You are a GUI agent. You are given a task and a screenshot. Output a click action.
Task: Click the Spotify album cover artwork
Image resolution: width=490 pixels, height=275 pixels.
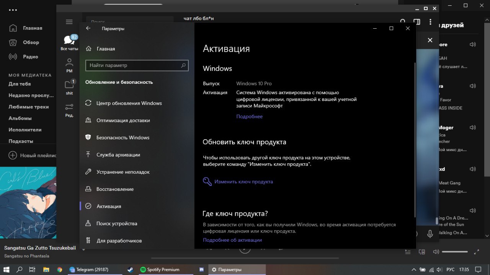click(x=28, y=203)
